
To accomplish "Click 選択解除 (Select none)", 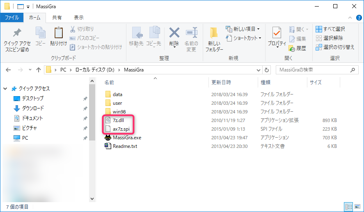I will point(330,38).
